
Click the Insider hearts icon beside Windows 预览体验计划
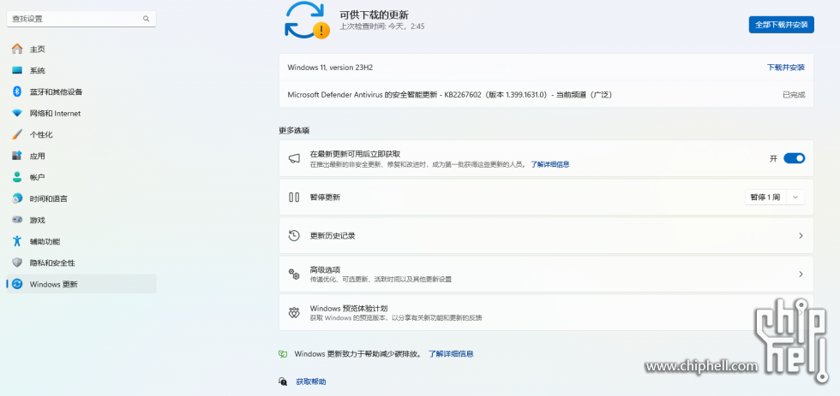click(294, 313)
